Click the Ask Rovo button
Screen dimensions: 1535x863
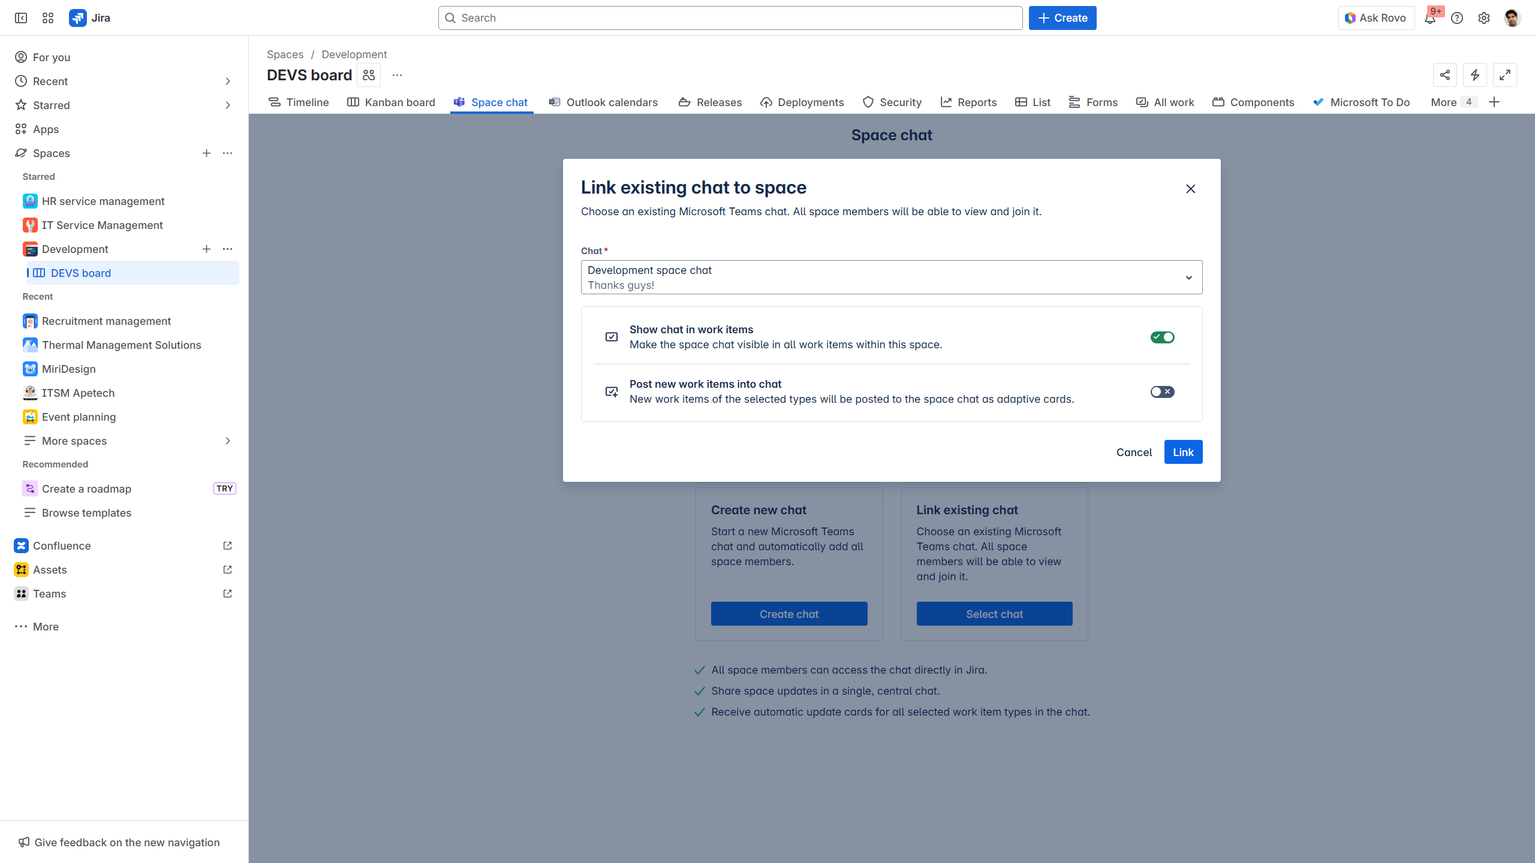[1376, 18]
